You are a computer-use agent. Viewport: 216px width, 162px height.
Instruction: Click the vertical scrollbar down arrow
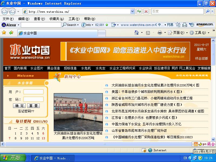coord(213,139)
